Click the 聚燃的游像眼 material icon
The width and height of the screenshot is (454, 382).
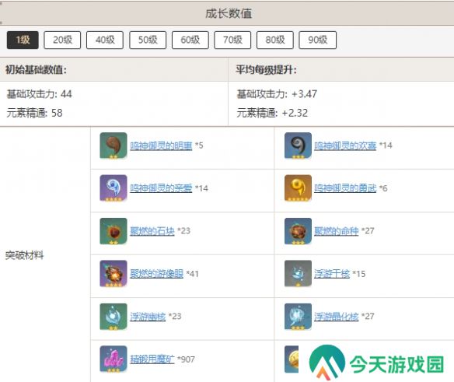113,274
